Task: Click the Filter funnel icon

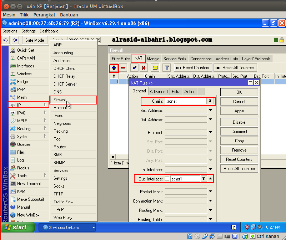Action: [166, 68]
